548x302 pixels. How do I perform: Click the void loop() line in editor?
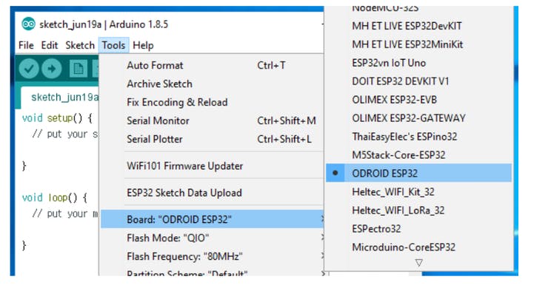pos(55,197)
